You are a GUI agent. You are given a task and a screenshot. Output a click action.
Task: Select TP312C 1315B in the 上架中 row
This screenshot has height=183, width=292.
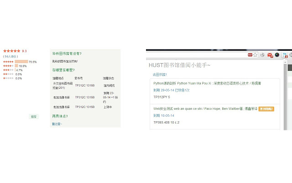pyautogui.click(x=85, y=107)
